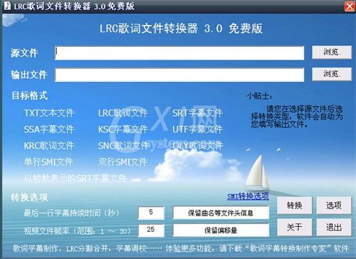Click the 最后一行字幕持续时间 label

pos(71,213)
